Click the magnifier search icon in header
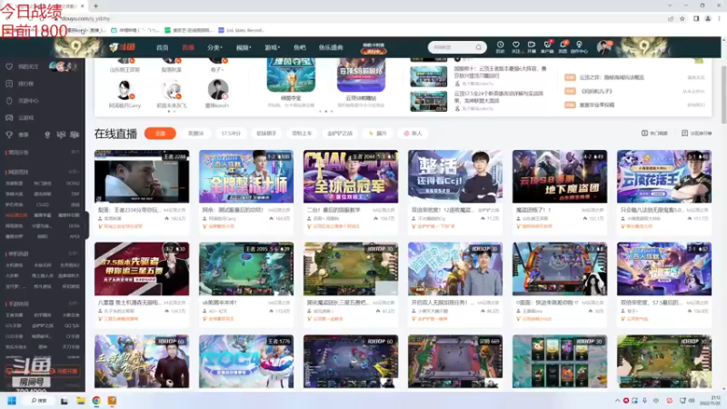 [x=479, y=47]
